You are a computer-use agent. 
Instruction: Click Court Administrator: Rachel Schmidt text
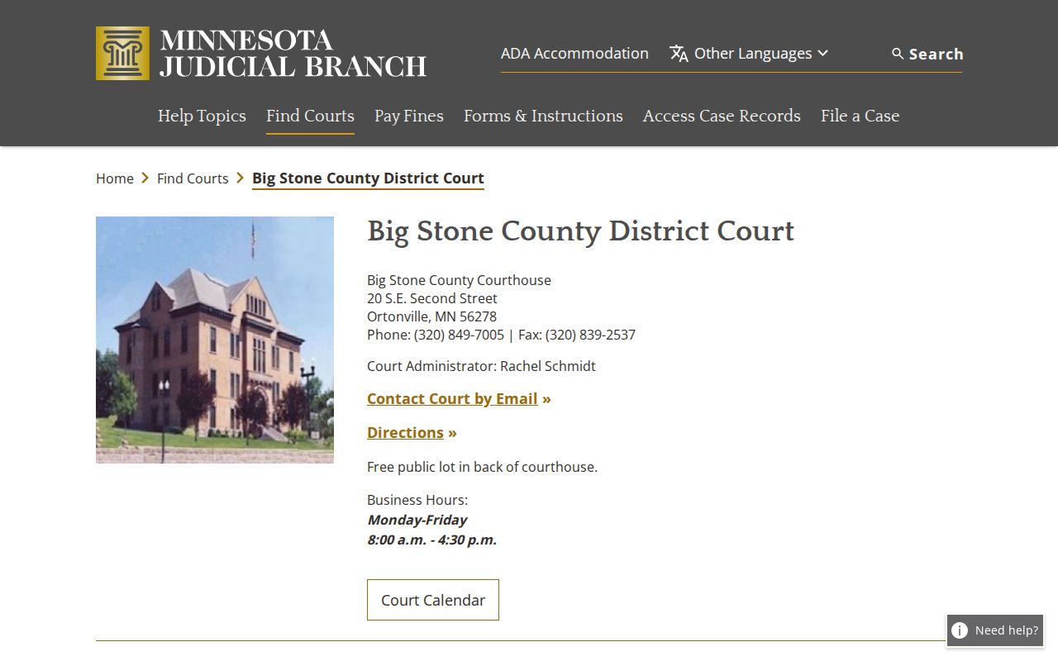(481, 366)
